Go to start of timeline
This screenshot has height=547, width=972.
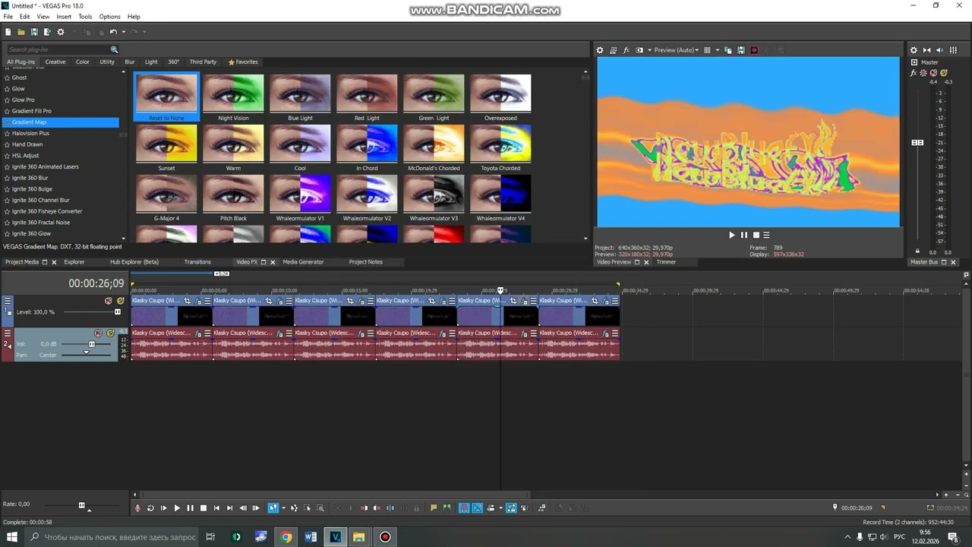pos(216,508)
